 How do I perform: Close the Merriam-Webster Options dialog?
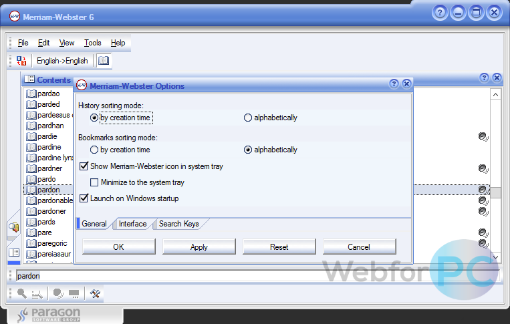coord(406,84)
